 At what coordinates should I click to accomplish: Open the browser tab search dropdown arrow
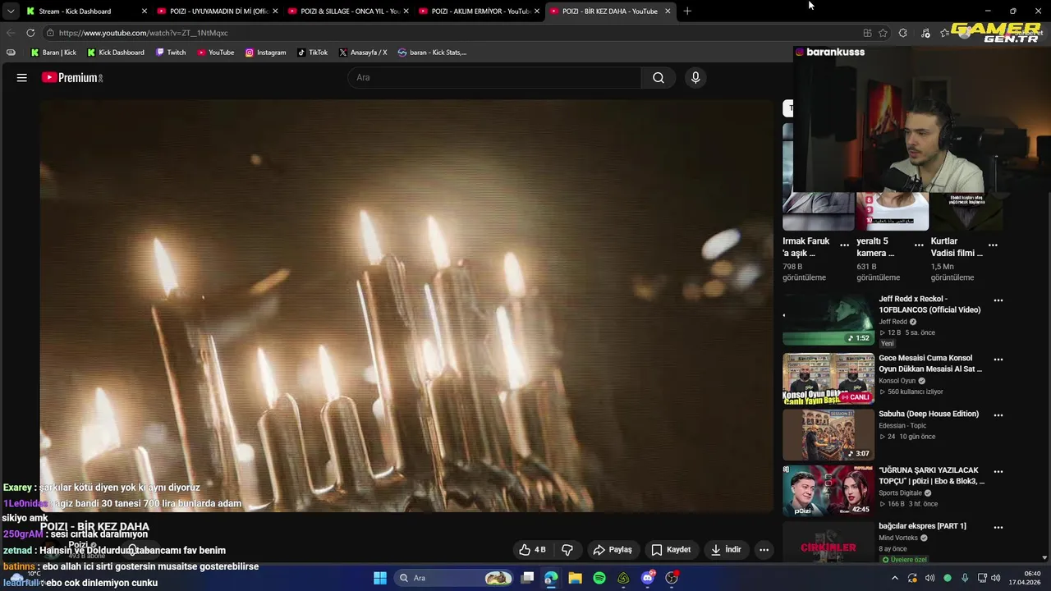(10, 11)
